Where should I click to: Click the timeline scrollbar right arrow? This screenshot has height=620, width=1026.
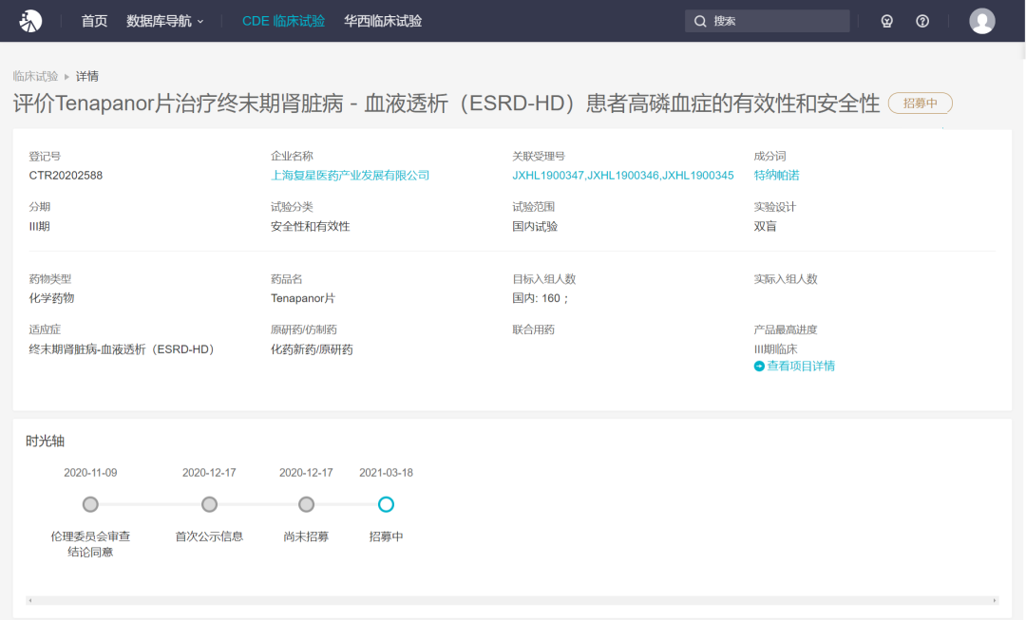[995, 600]
